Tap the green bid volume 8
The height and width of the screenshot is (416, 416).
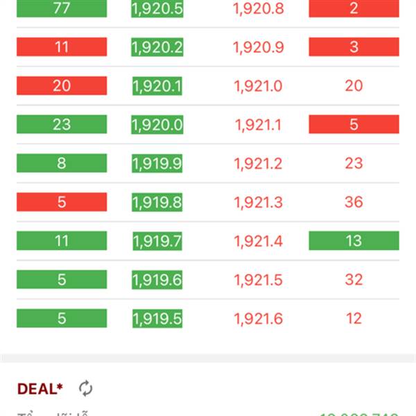click(x=62, y=163)
